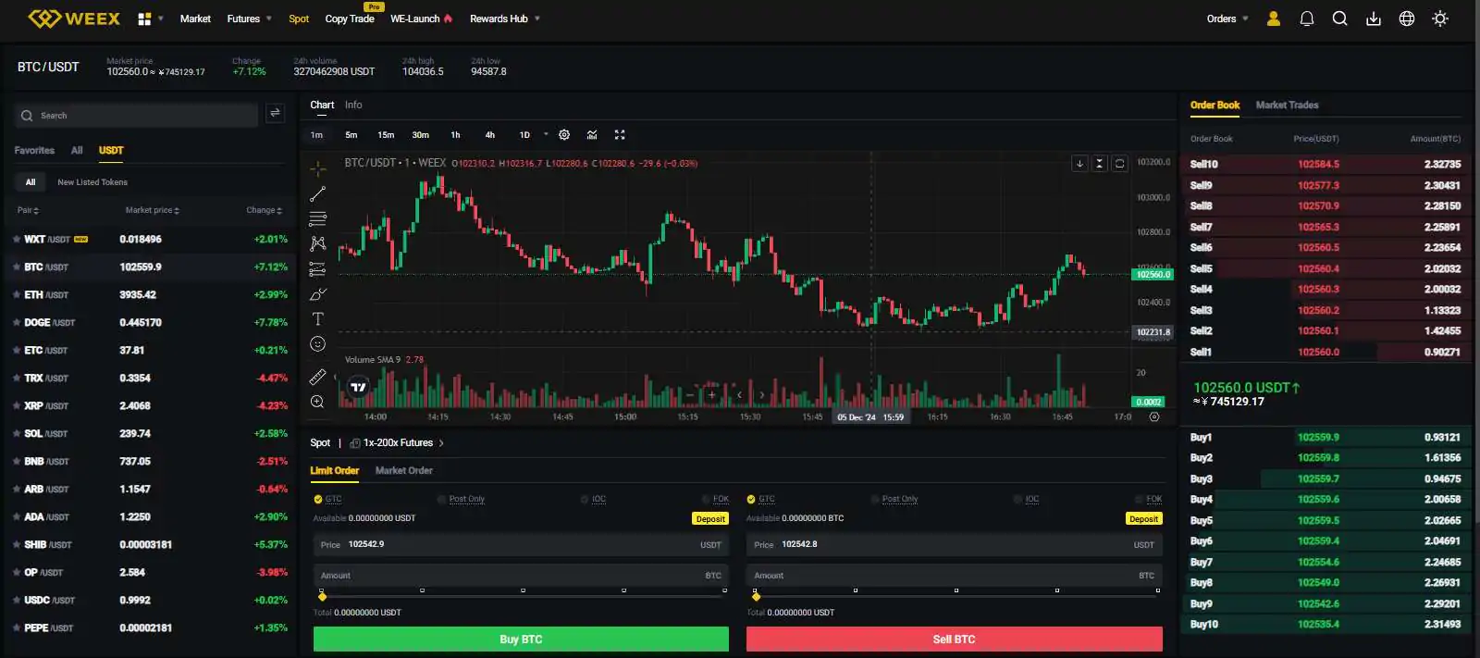This screenshot has width=1480, height=658.
Task: Select the ruler measure tool
Action: coord(317,377)
